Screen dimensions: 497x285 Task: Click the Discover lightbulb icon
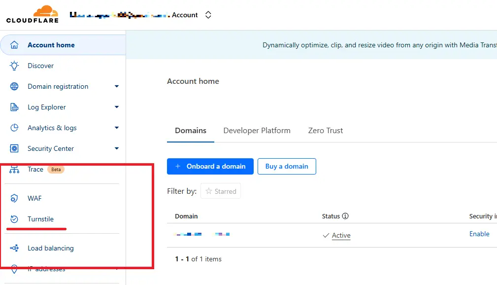(x=14, y=66)
